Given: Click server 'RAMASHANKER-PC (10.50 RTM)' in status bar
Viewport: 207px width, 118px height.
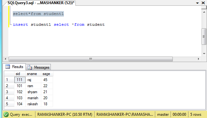Looking at the screenshot, I should pos(65,115).
